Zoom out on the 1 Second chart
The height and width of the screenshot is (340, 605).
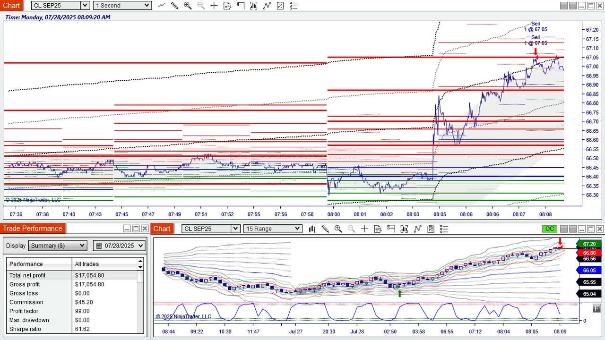(201, 6)
